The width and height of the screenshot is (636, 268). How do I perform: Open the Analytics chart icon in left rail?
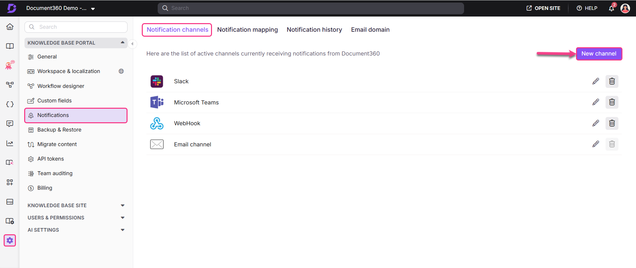point(10,143)
